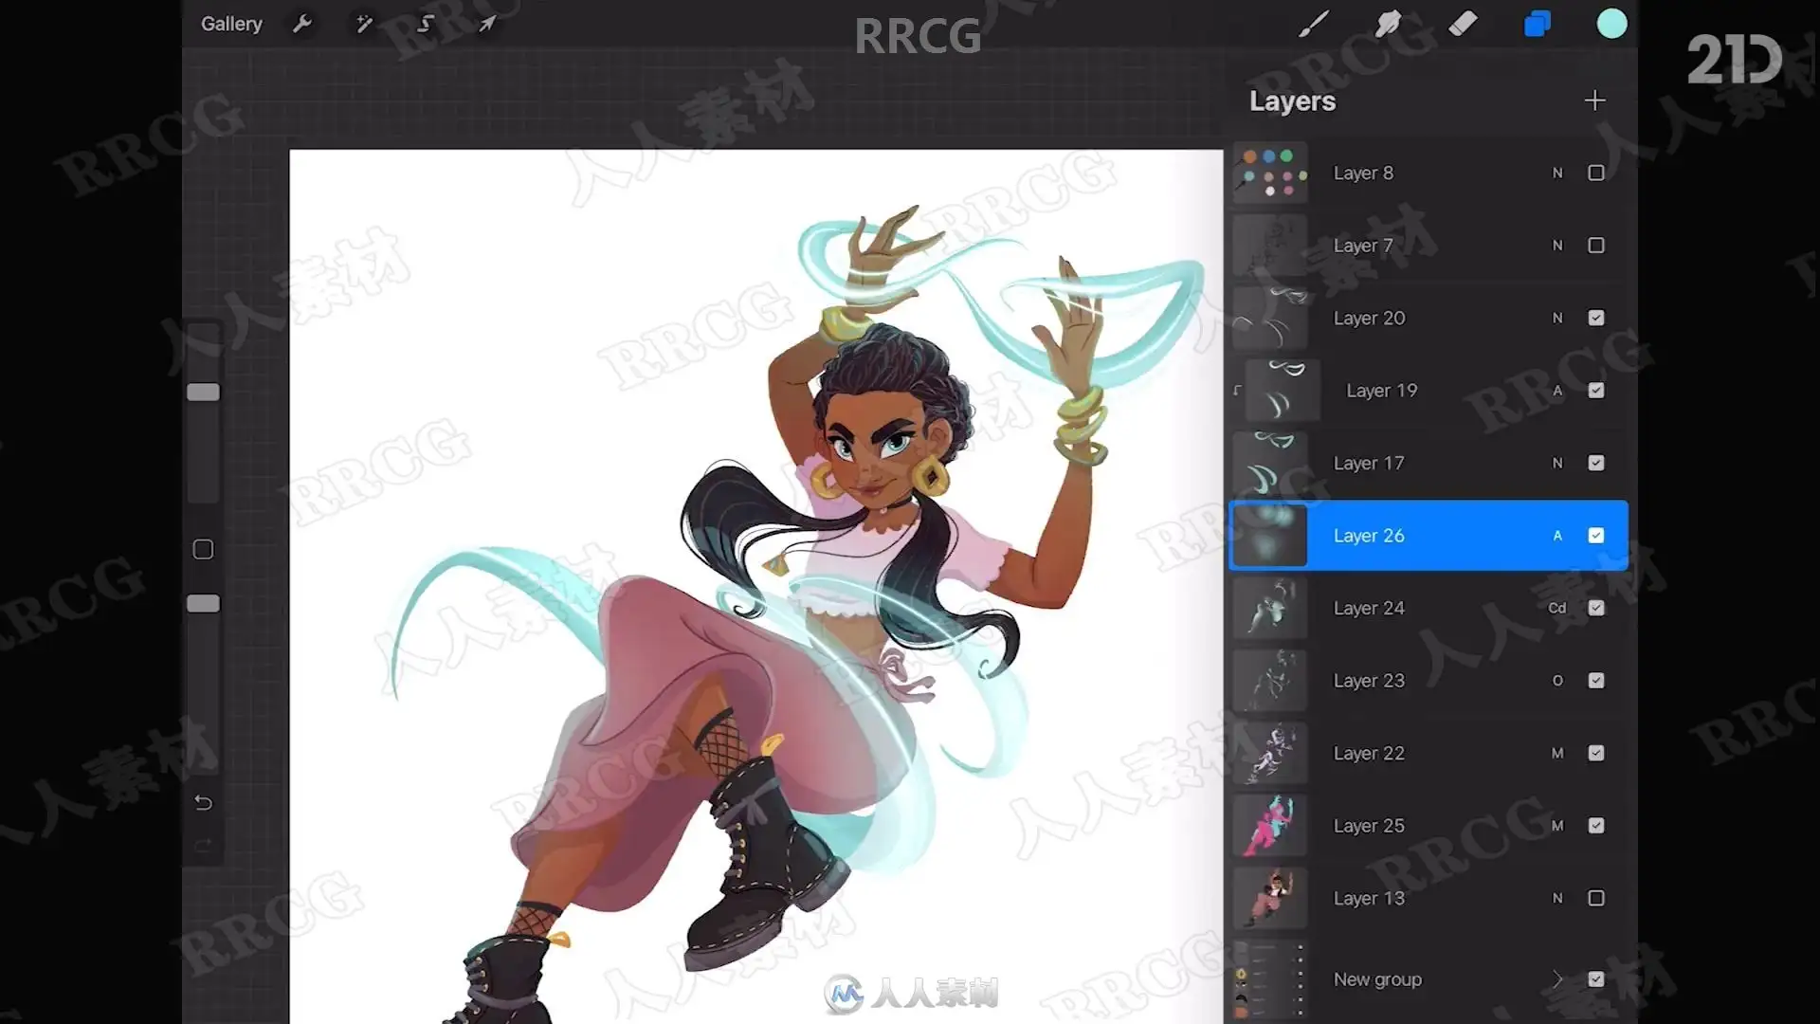This screenshot has height=1024, width=1820.
Task: Show Layer 8 with its checkbox
Action: pos(1596,173)
